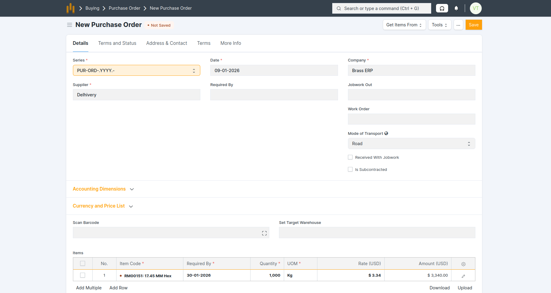This screenshot has height=293, width=551.
Task: Open Items table settings gear
Action: point(463,264)
